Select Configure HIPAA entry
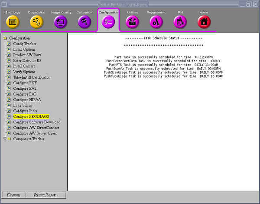Image resolution: width=260 pixels, height=204 pixels. click(27, 100)
